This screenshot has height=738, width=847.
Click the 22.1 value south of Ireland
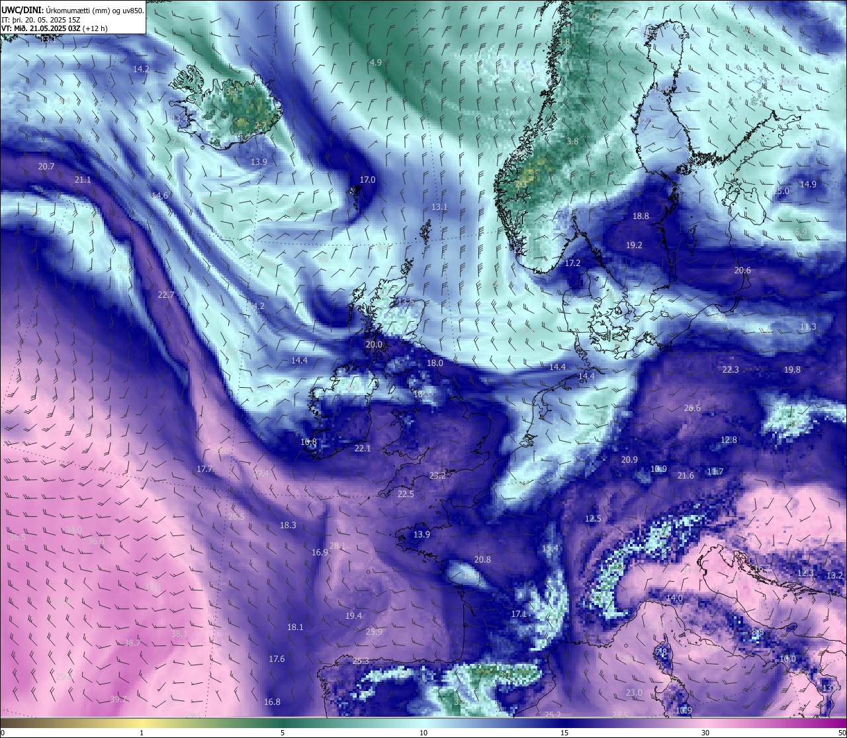tap(363, 449)
